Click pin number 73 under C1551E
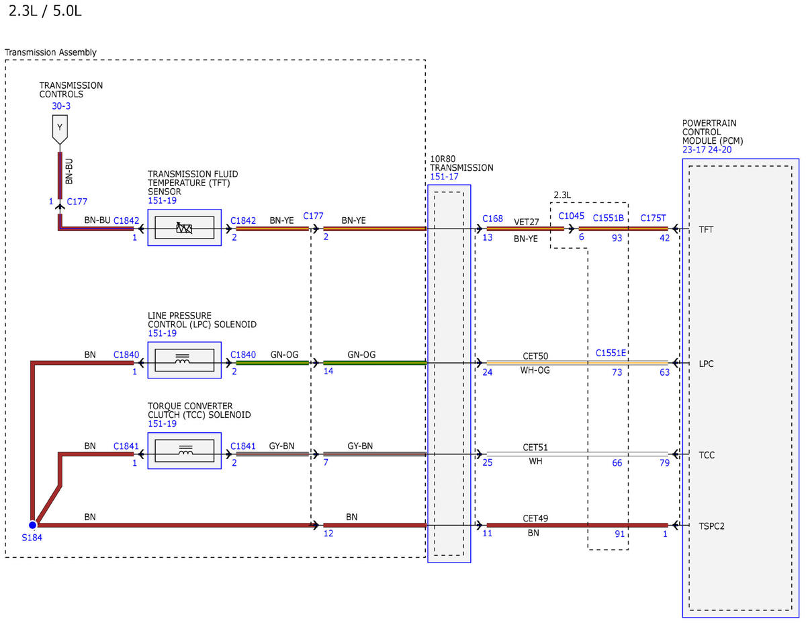Screen dimensions: 806x623 pos(617,372)
